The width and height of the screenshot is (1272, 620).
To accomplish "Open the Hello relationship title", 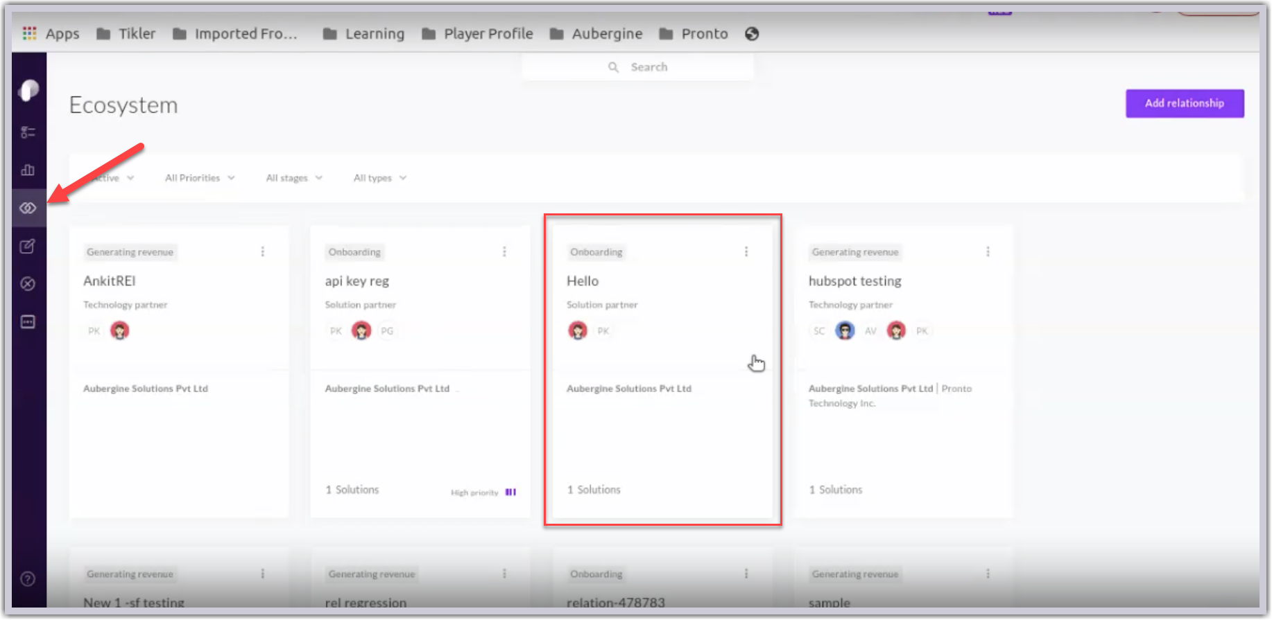I will 583,281.
